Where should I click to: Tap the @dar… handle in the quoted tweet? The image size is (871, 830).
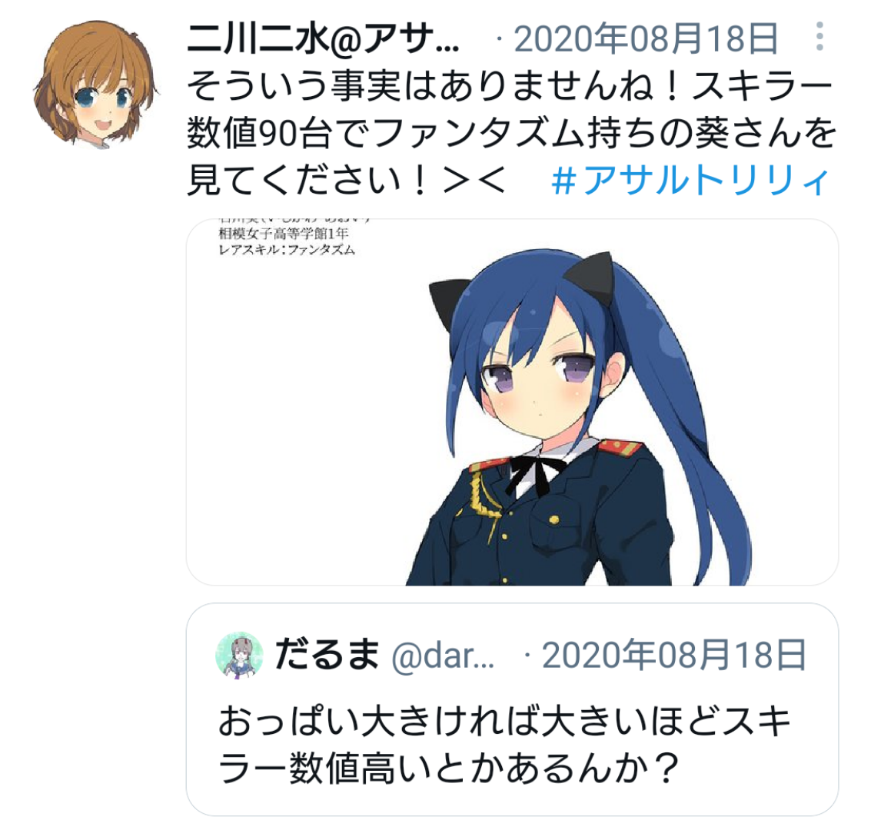pos(443,656)
